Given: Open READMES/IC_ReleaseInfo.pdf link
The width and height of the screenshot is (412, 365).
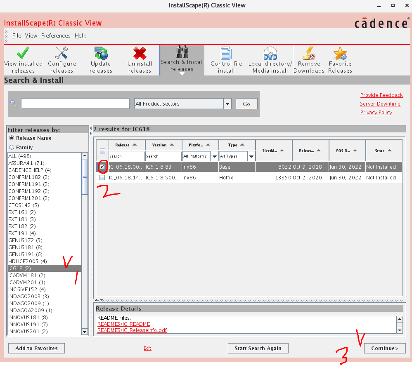Looking at the screenshot, I should coord(132,330).
